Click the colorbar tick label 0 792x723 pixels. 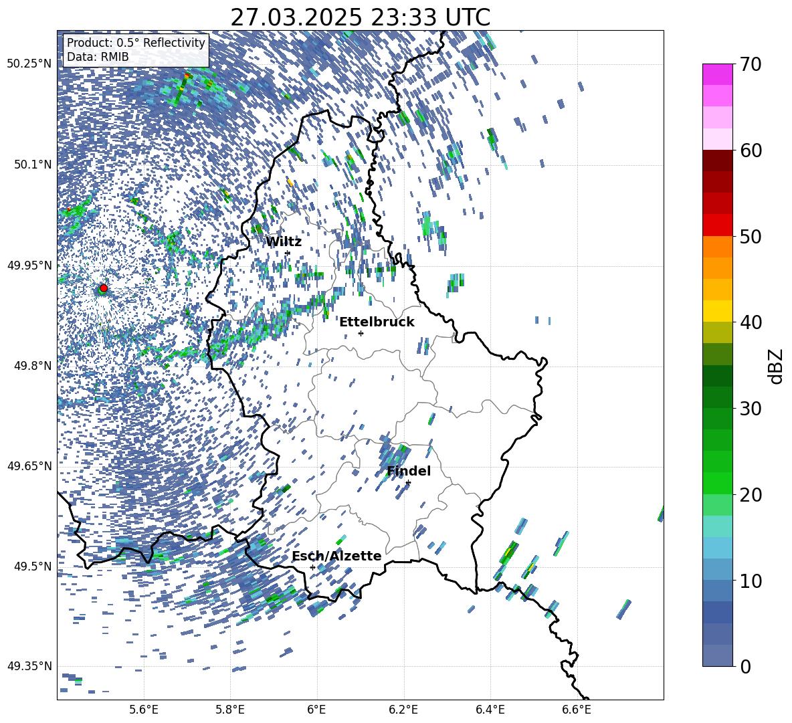[746, 666]
